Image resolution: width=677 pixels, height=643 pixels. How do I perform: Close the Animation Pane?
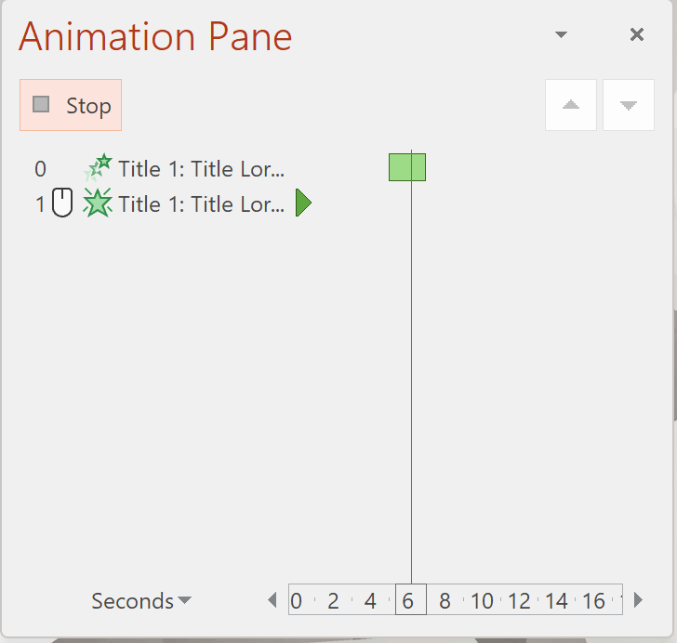pos(637,34)
